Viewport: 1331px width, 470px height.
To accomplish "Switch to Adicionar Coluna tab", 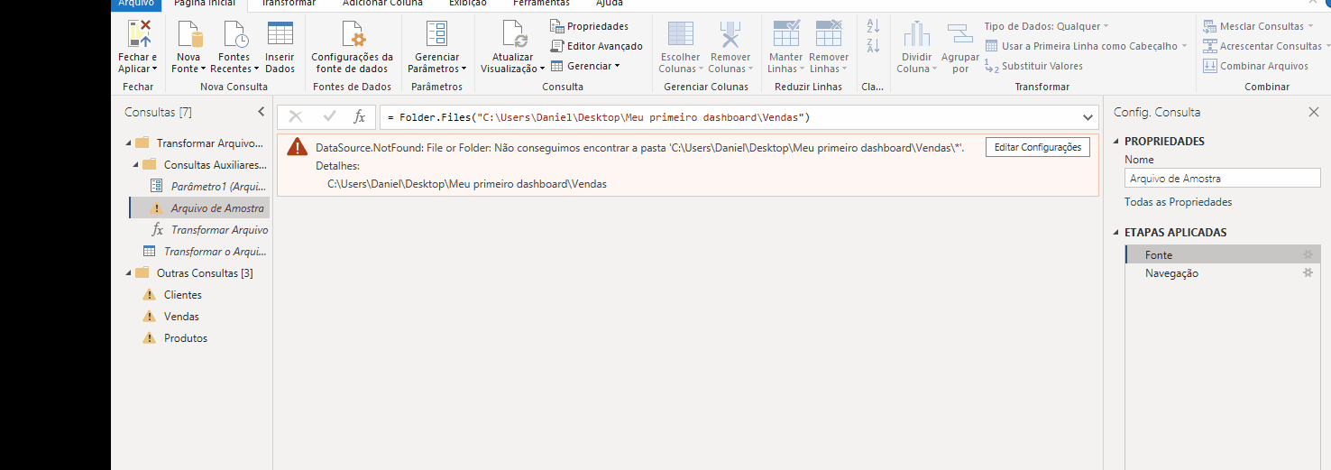I will (x=382, y=5).
